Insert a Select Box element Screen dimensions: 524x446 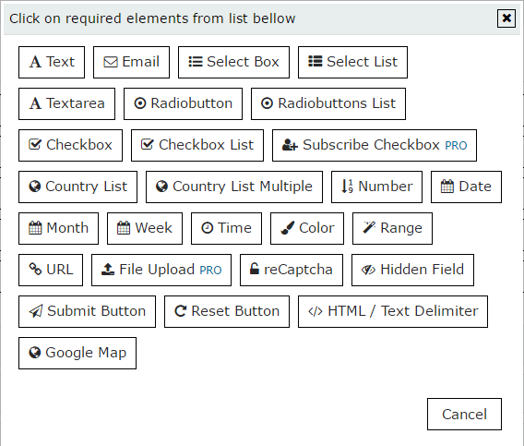click(x=233, y=62)
